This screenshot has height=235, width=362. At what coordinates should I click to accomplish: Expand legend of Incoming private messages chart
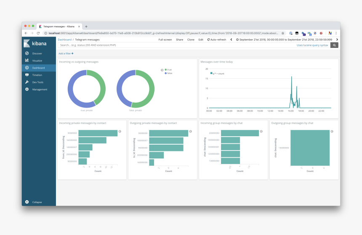pos(120,132)
